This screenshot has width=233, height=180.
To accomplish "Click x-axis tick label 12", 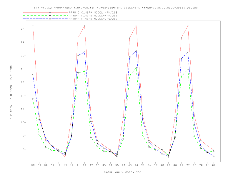I will (x=59, y=165).
